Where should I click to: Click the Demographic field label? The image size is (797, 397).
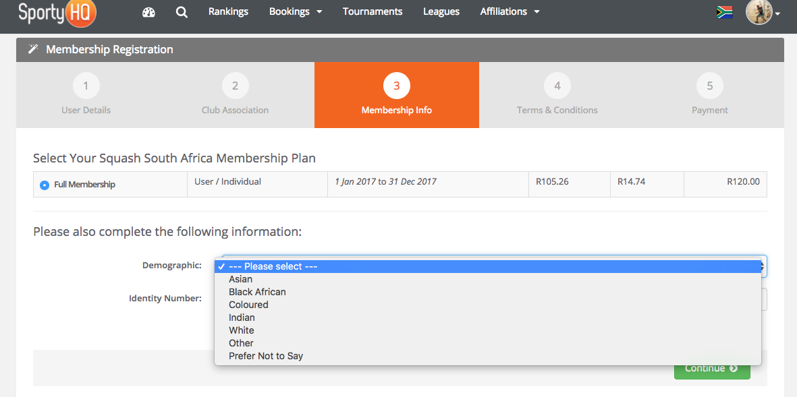coord(172,266)
